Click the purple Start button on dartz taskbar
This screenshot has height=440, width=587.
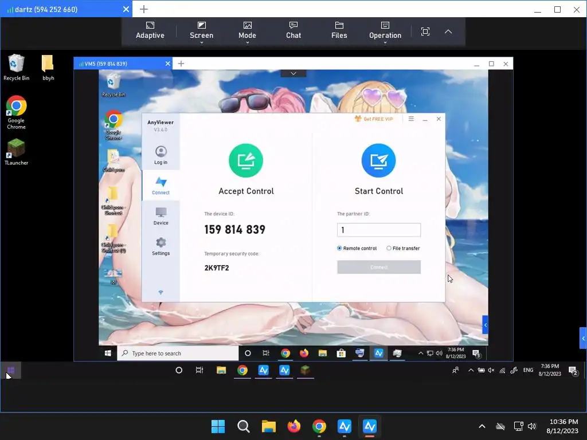[10, 371]
